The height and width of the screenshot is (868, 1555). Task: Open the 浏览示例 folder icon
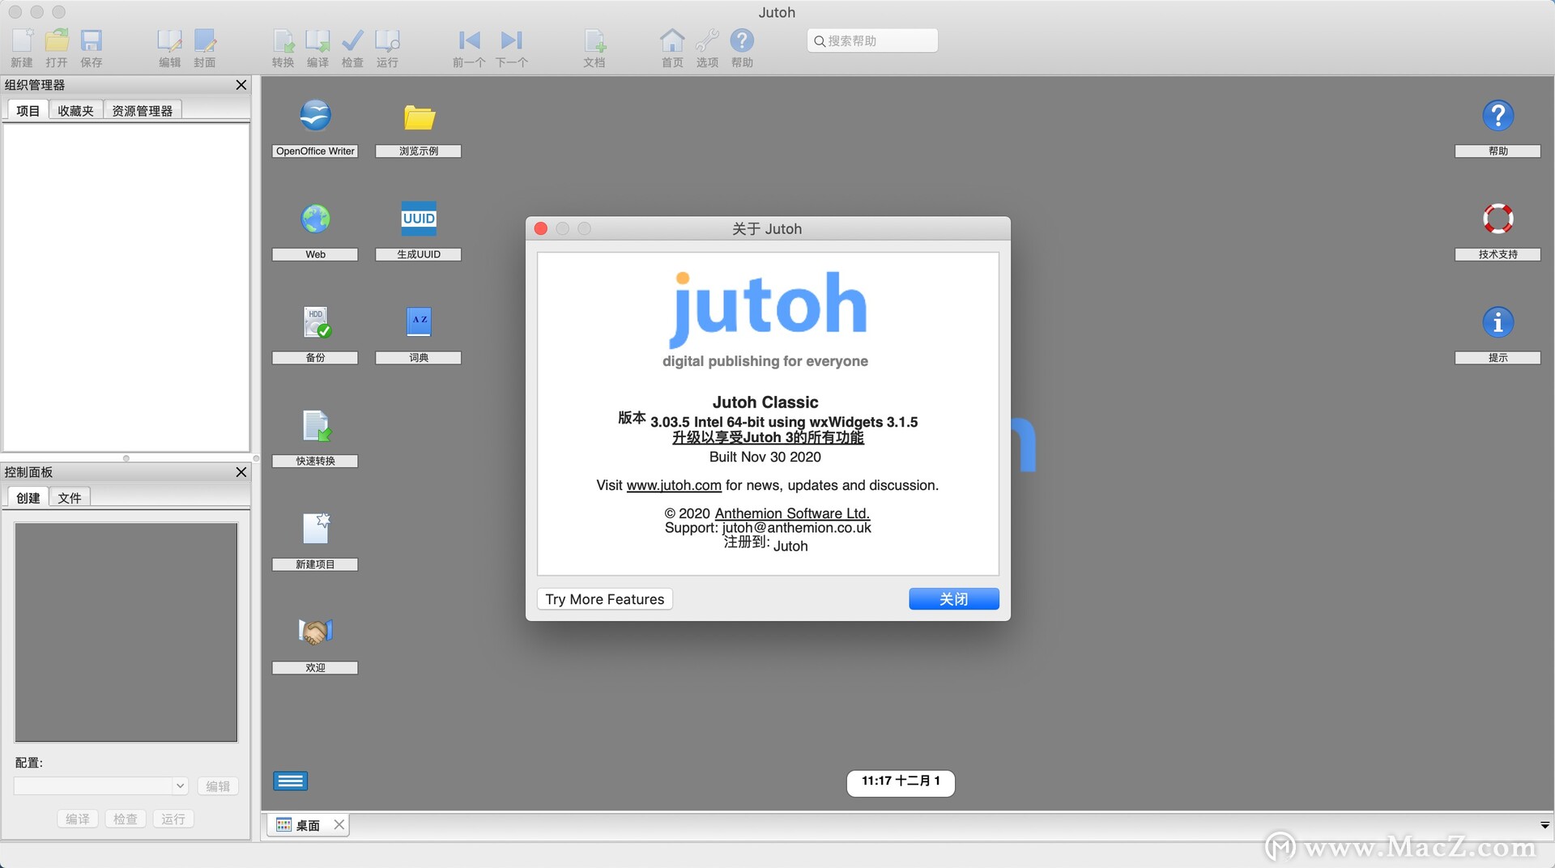(x=419, y=117)
